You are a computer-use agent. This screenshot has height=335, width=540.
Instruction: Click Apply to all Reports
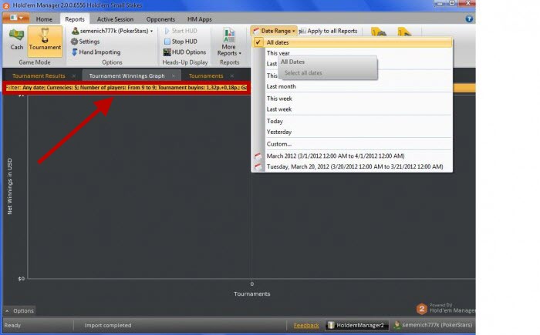pos(328,31)
